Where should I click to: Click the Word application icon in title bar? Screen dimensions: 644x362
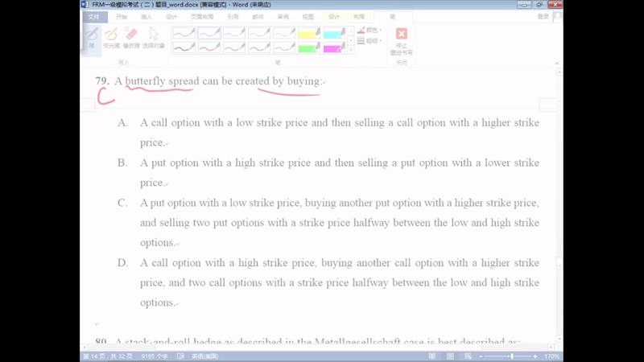point(85,5)
